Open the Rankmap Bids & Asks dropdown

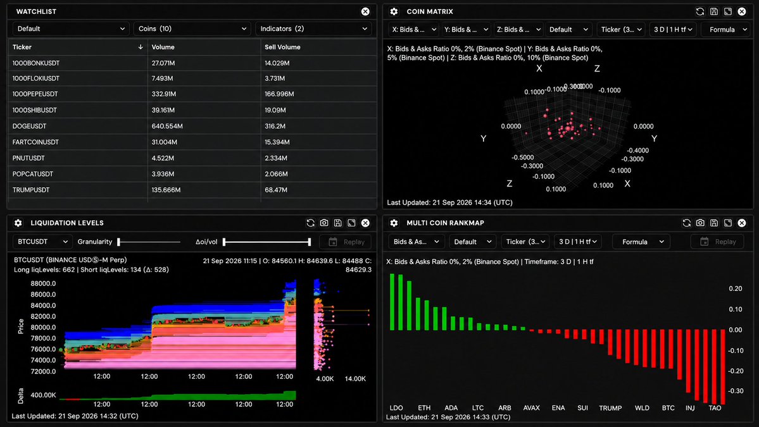(417, 242)
